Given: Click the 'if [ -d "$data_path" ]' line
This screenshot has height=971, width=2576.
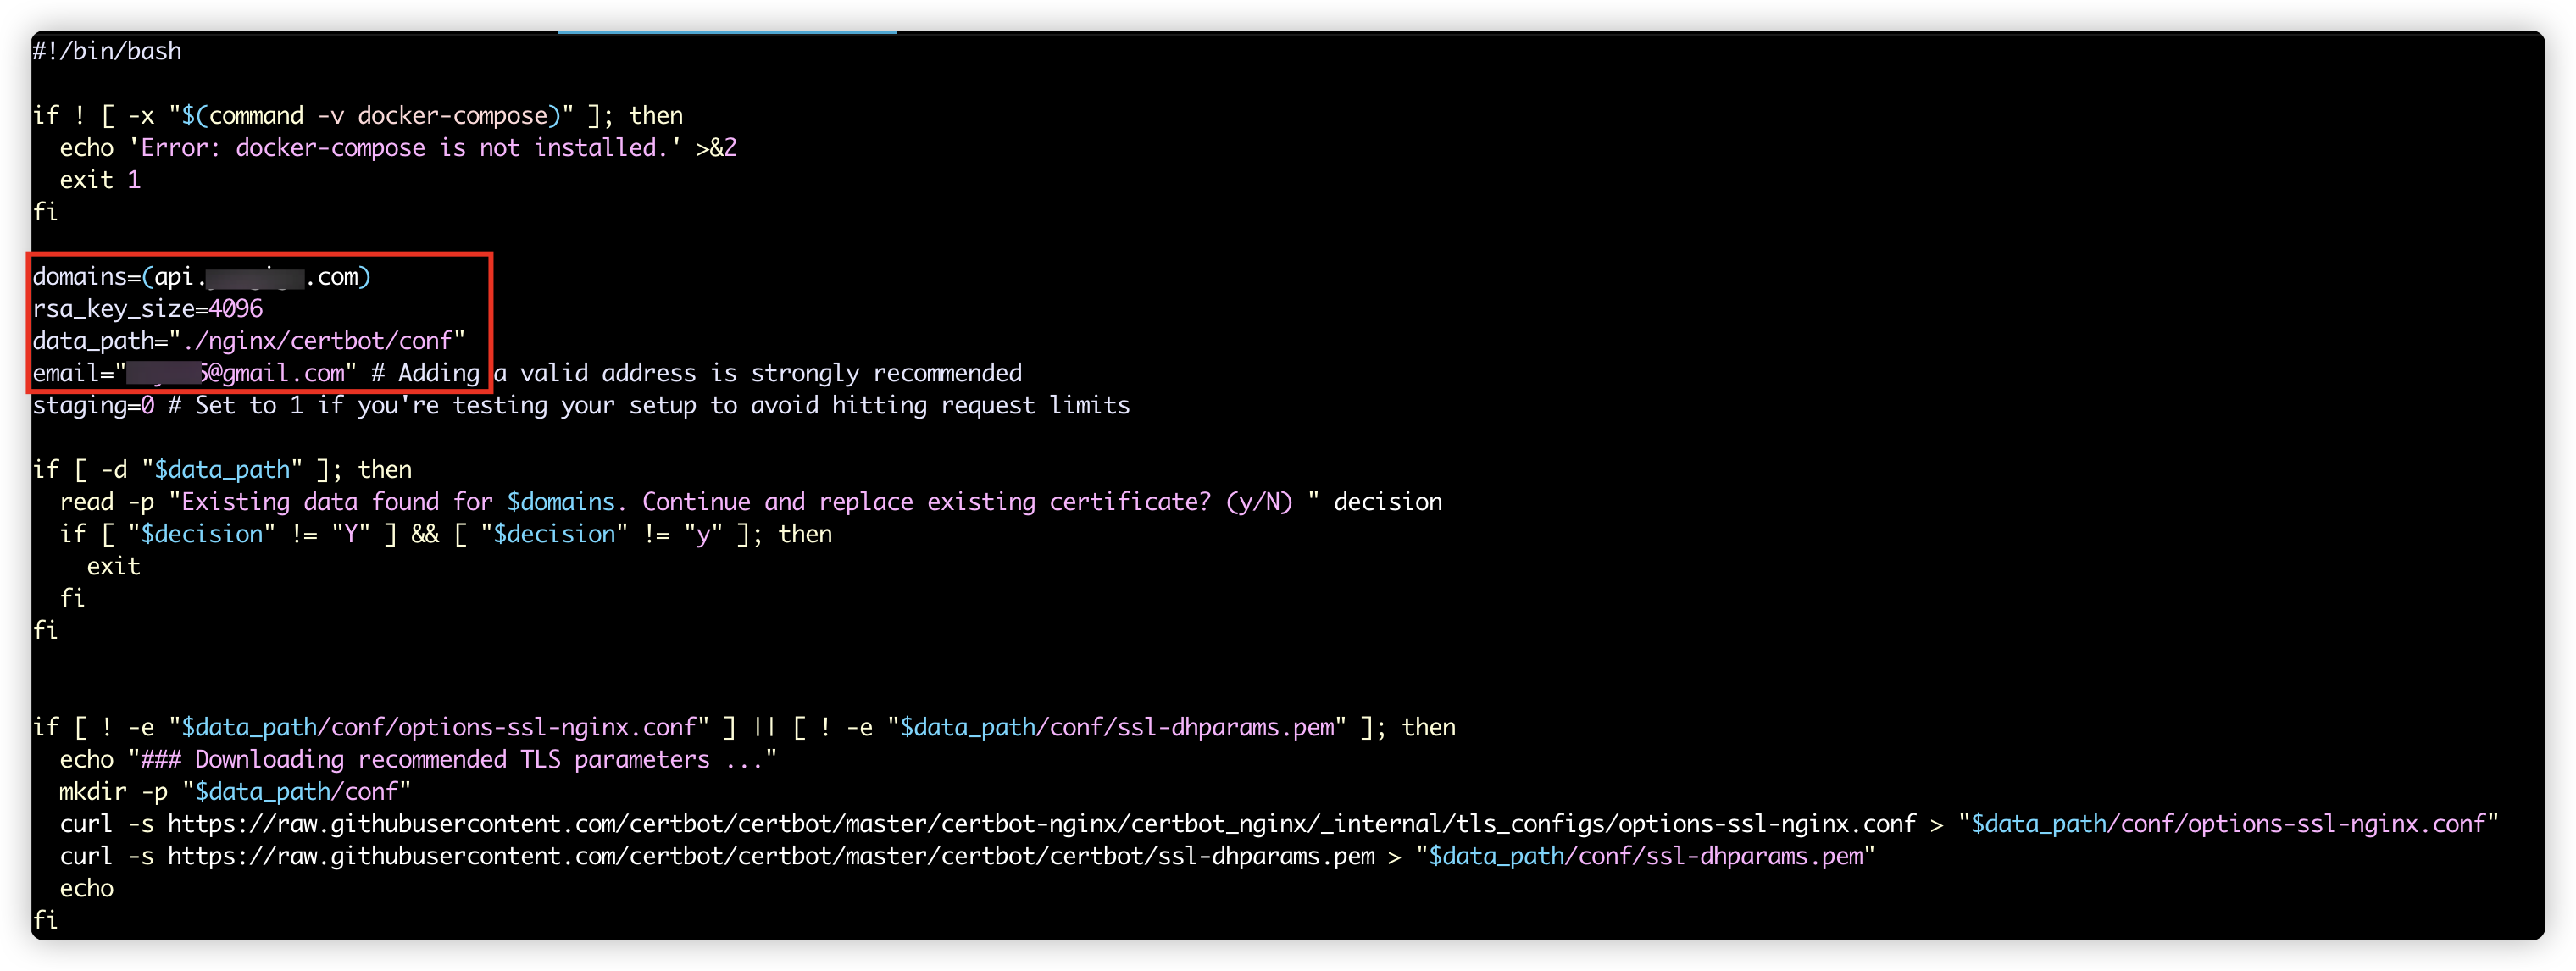Looking at the screenshot, I should (x=222, y=470).
